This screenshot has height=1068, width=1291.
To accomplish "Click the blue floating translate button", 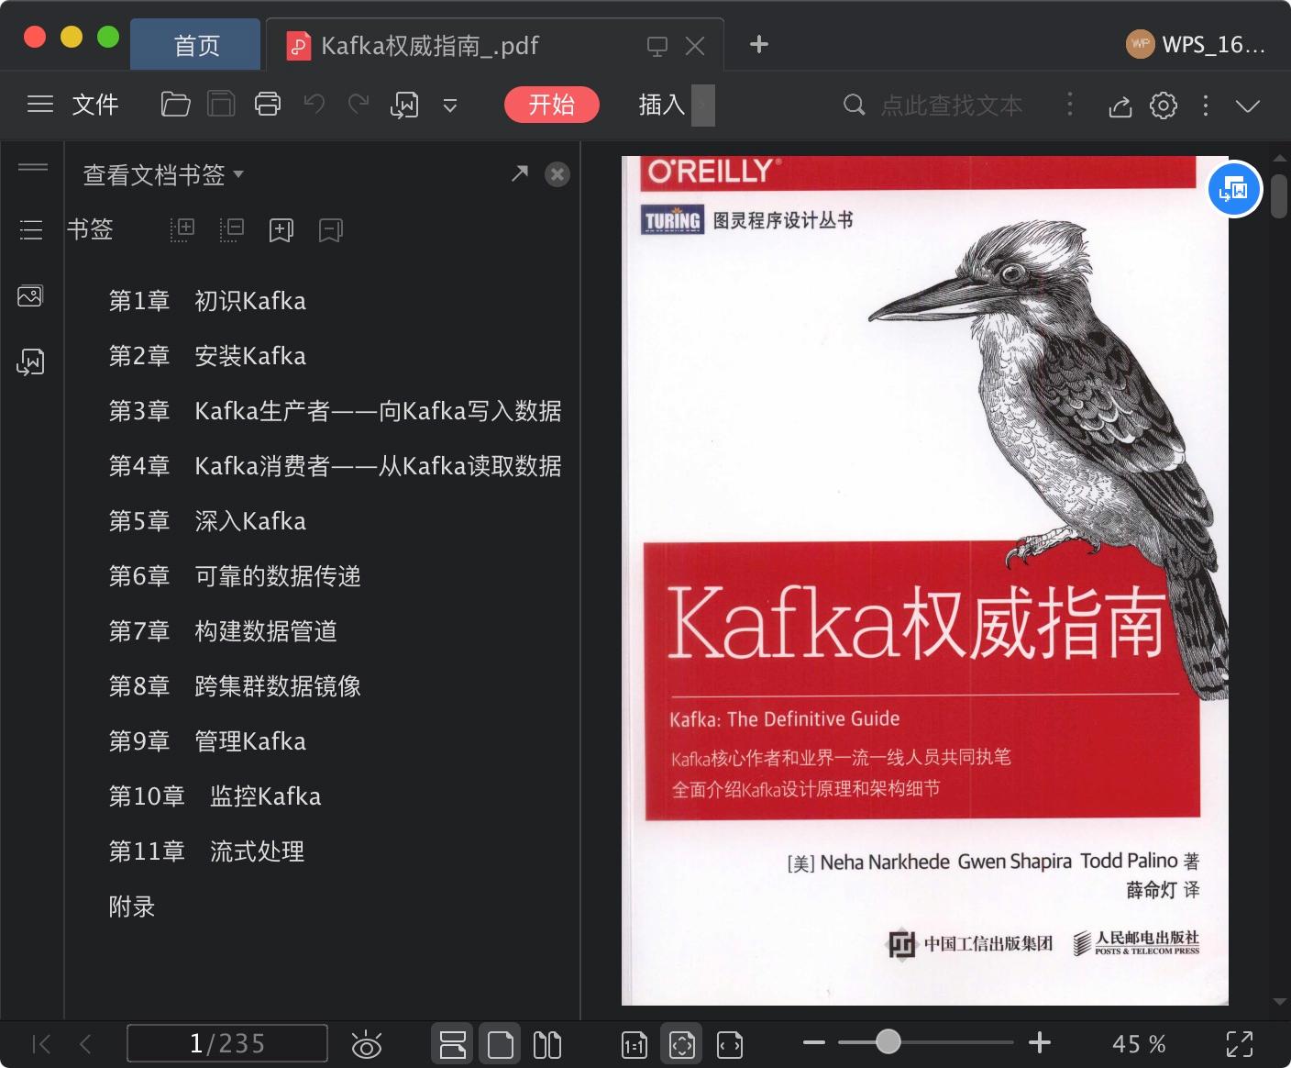I will point(1234,190).
